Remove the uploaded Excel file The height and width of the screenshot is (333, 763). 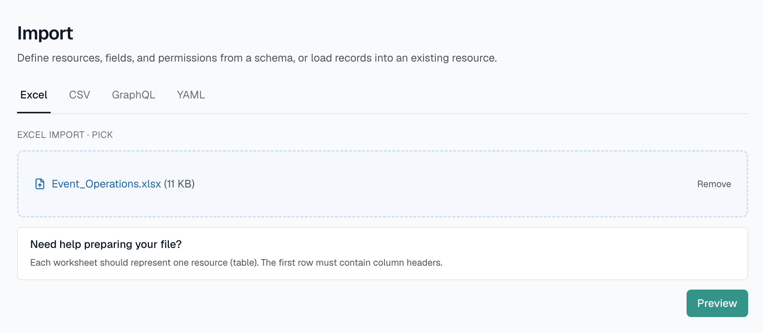click(x=714, y=184)
